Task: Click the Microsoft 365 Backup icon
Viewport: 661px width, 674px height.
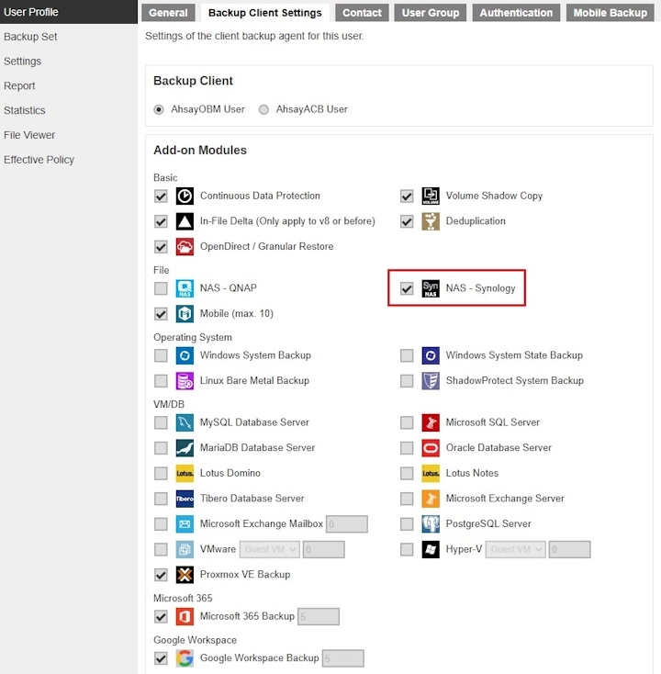Action: click(x=185, y=616)
